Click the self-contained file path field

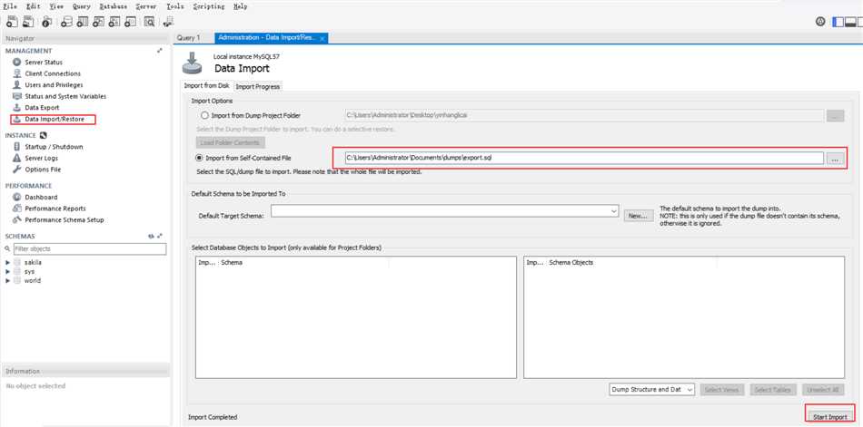[x=583, y=158]
